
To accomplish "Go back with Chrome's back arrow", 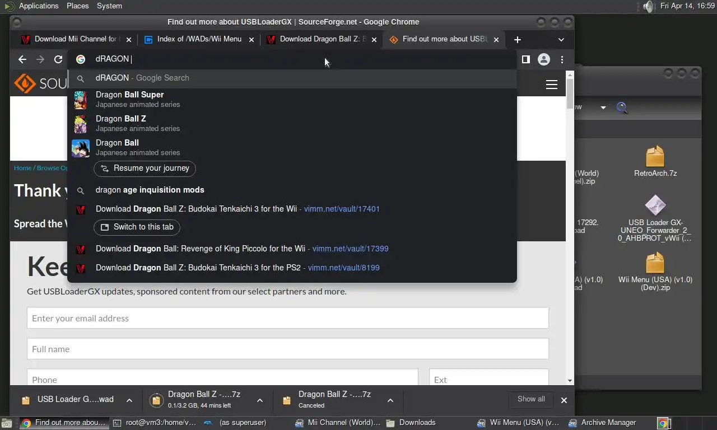I will [22, 59].
